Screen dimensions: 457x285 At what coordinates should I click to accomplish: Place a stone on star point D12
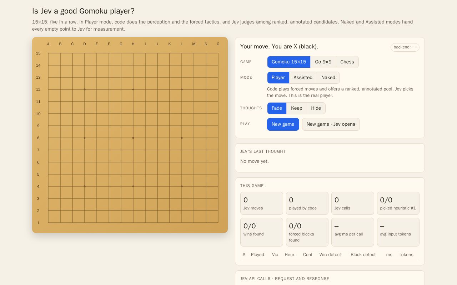point(85,89)
